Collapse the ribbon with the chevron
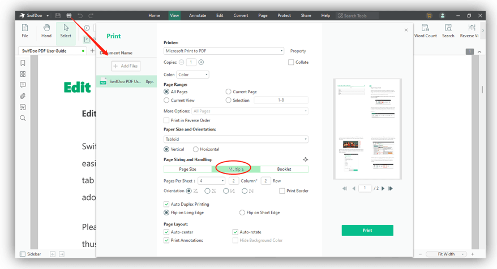This screenshot has width=497, height=269. 479,51
